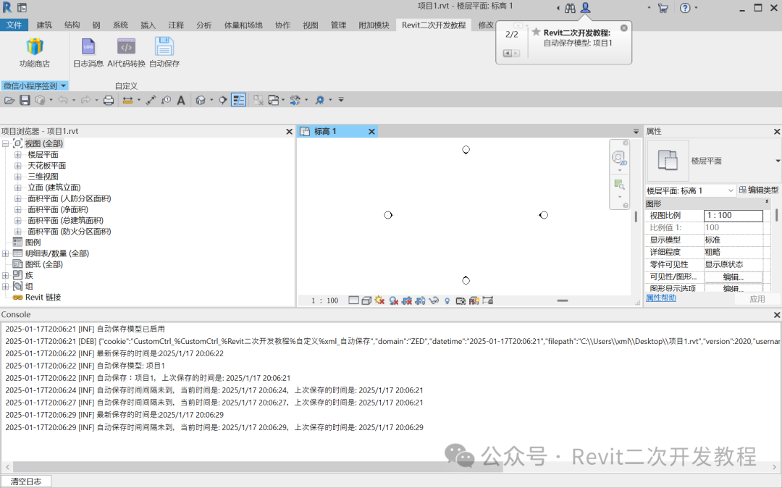782x488 pixels.
Task: Select the 图例 tree item
Action: click(x=33, y=243)
